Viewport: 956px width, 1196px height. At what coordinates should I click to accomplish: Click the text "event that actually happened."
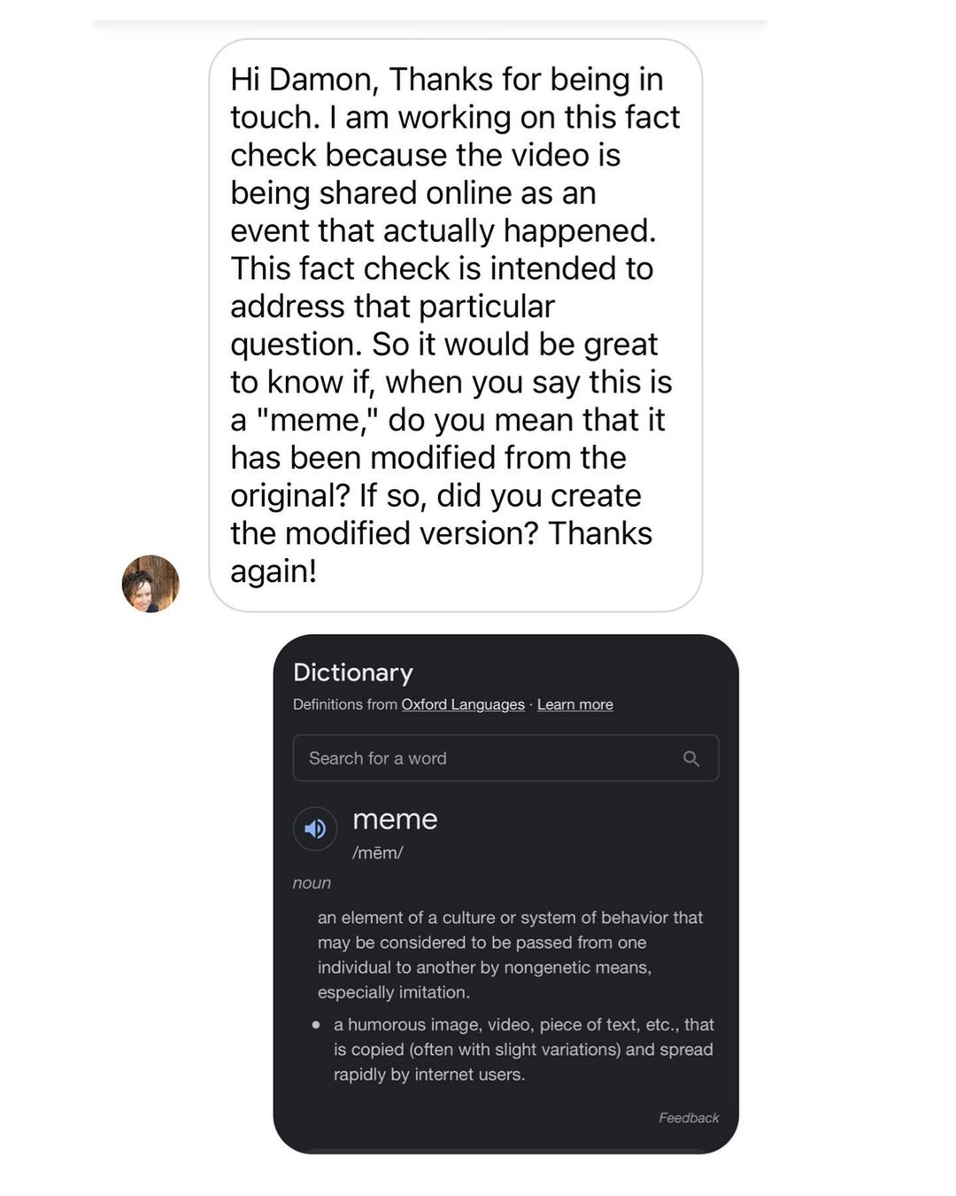pyautogui.click(x=443, y=230)
